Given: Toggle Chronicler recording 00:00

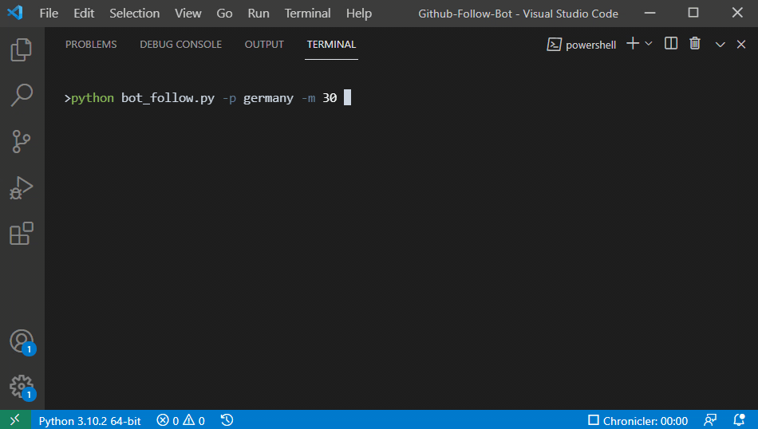Looking at the screenshot, I should 638,421.
